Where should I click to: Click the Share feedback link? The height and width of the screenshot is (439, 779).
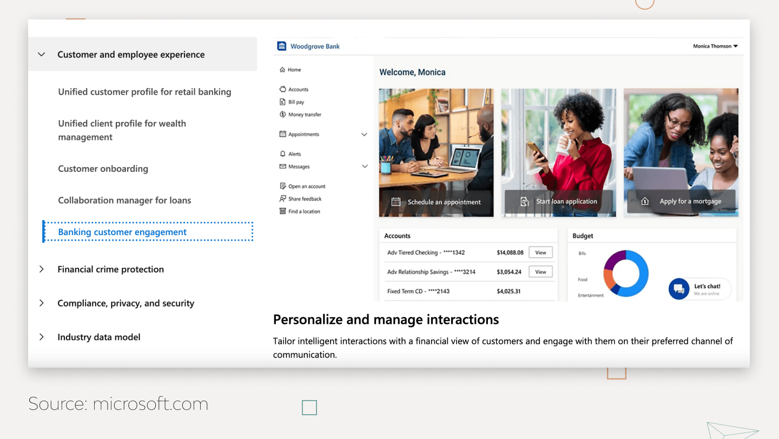coord(305,198)
